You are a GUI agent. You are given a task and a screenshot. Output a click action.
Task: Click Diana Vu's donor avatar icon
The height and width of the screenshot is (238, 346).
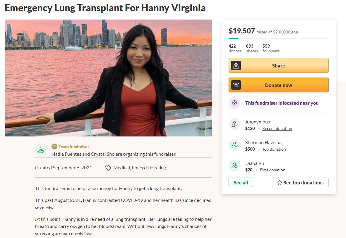[x=235, y=166]
